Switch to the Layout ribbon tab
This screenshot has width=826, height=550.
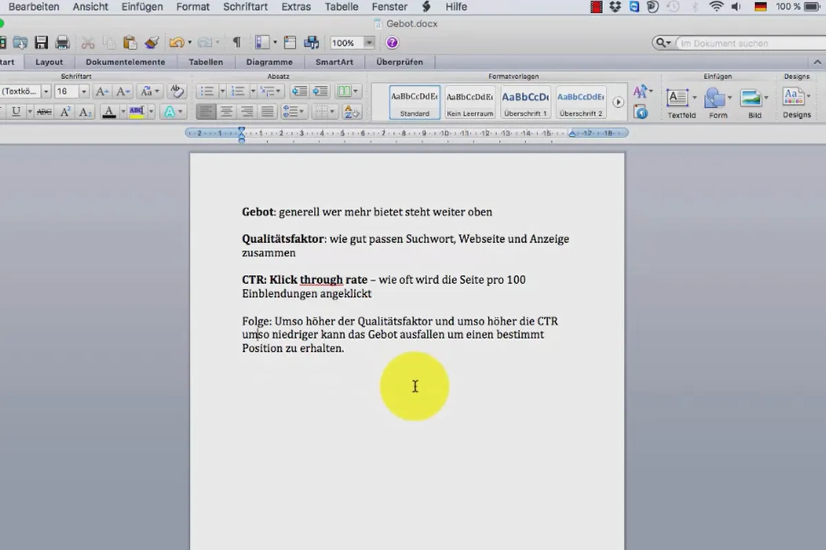49,62
